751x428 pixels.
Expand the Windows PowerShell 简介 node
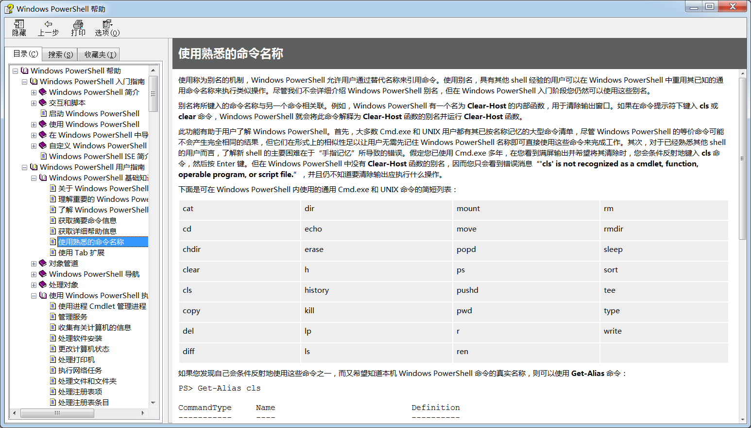pos(34,92)
